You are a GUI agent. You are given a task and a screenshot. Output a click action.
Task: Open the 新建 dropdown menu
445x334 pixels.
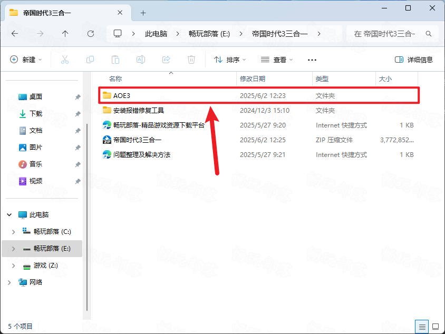click(x=26, y=60)
